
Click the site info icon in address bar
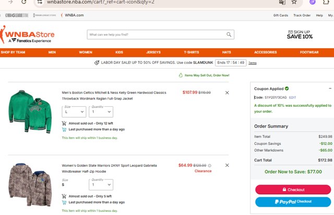[x=40, y=2]
